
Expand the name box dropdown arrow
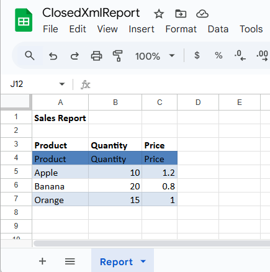click(62, 84)
